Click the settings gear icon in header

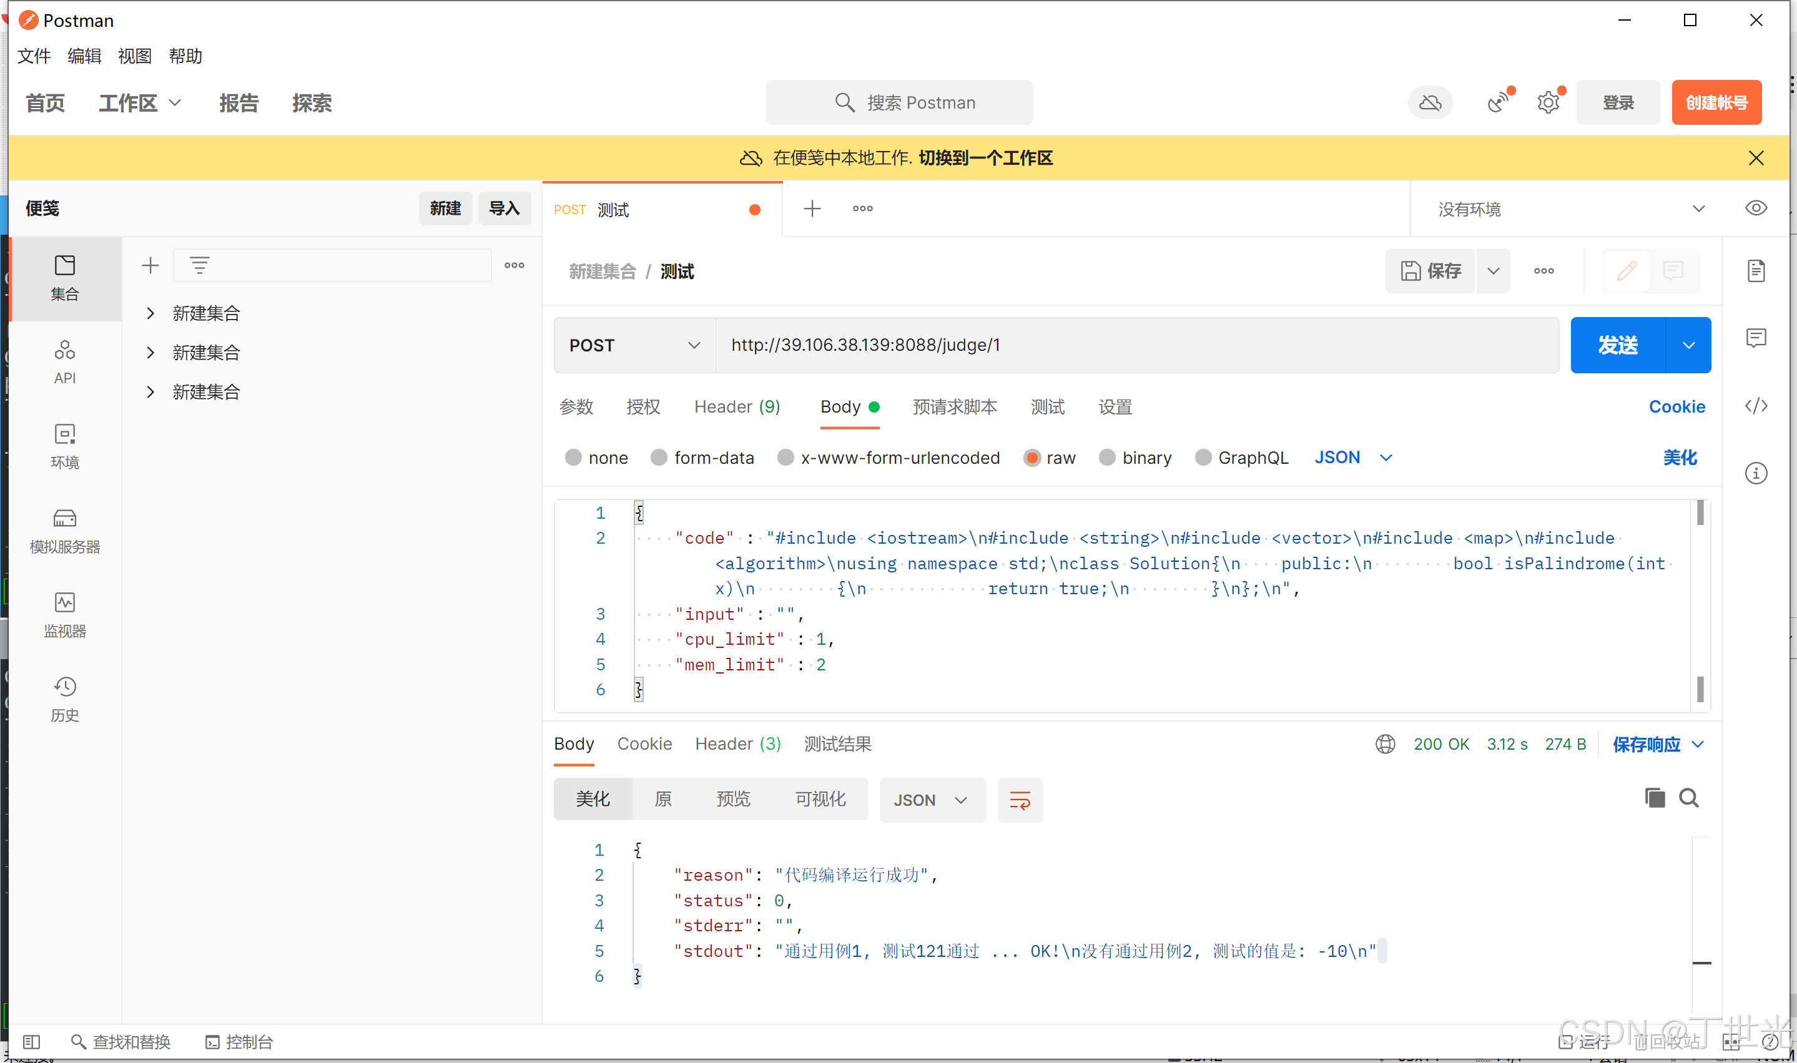coord(1548,103)
